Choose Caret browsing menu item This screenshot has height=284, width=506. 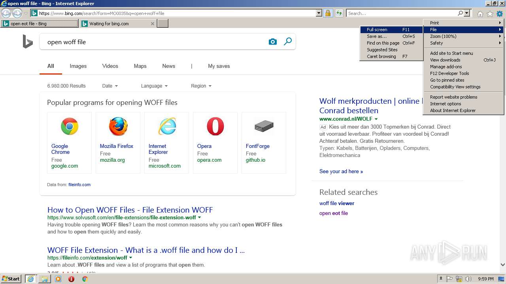pyautogui.click(x=391, y=56)
